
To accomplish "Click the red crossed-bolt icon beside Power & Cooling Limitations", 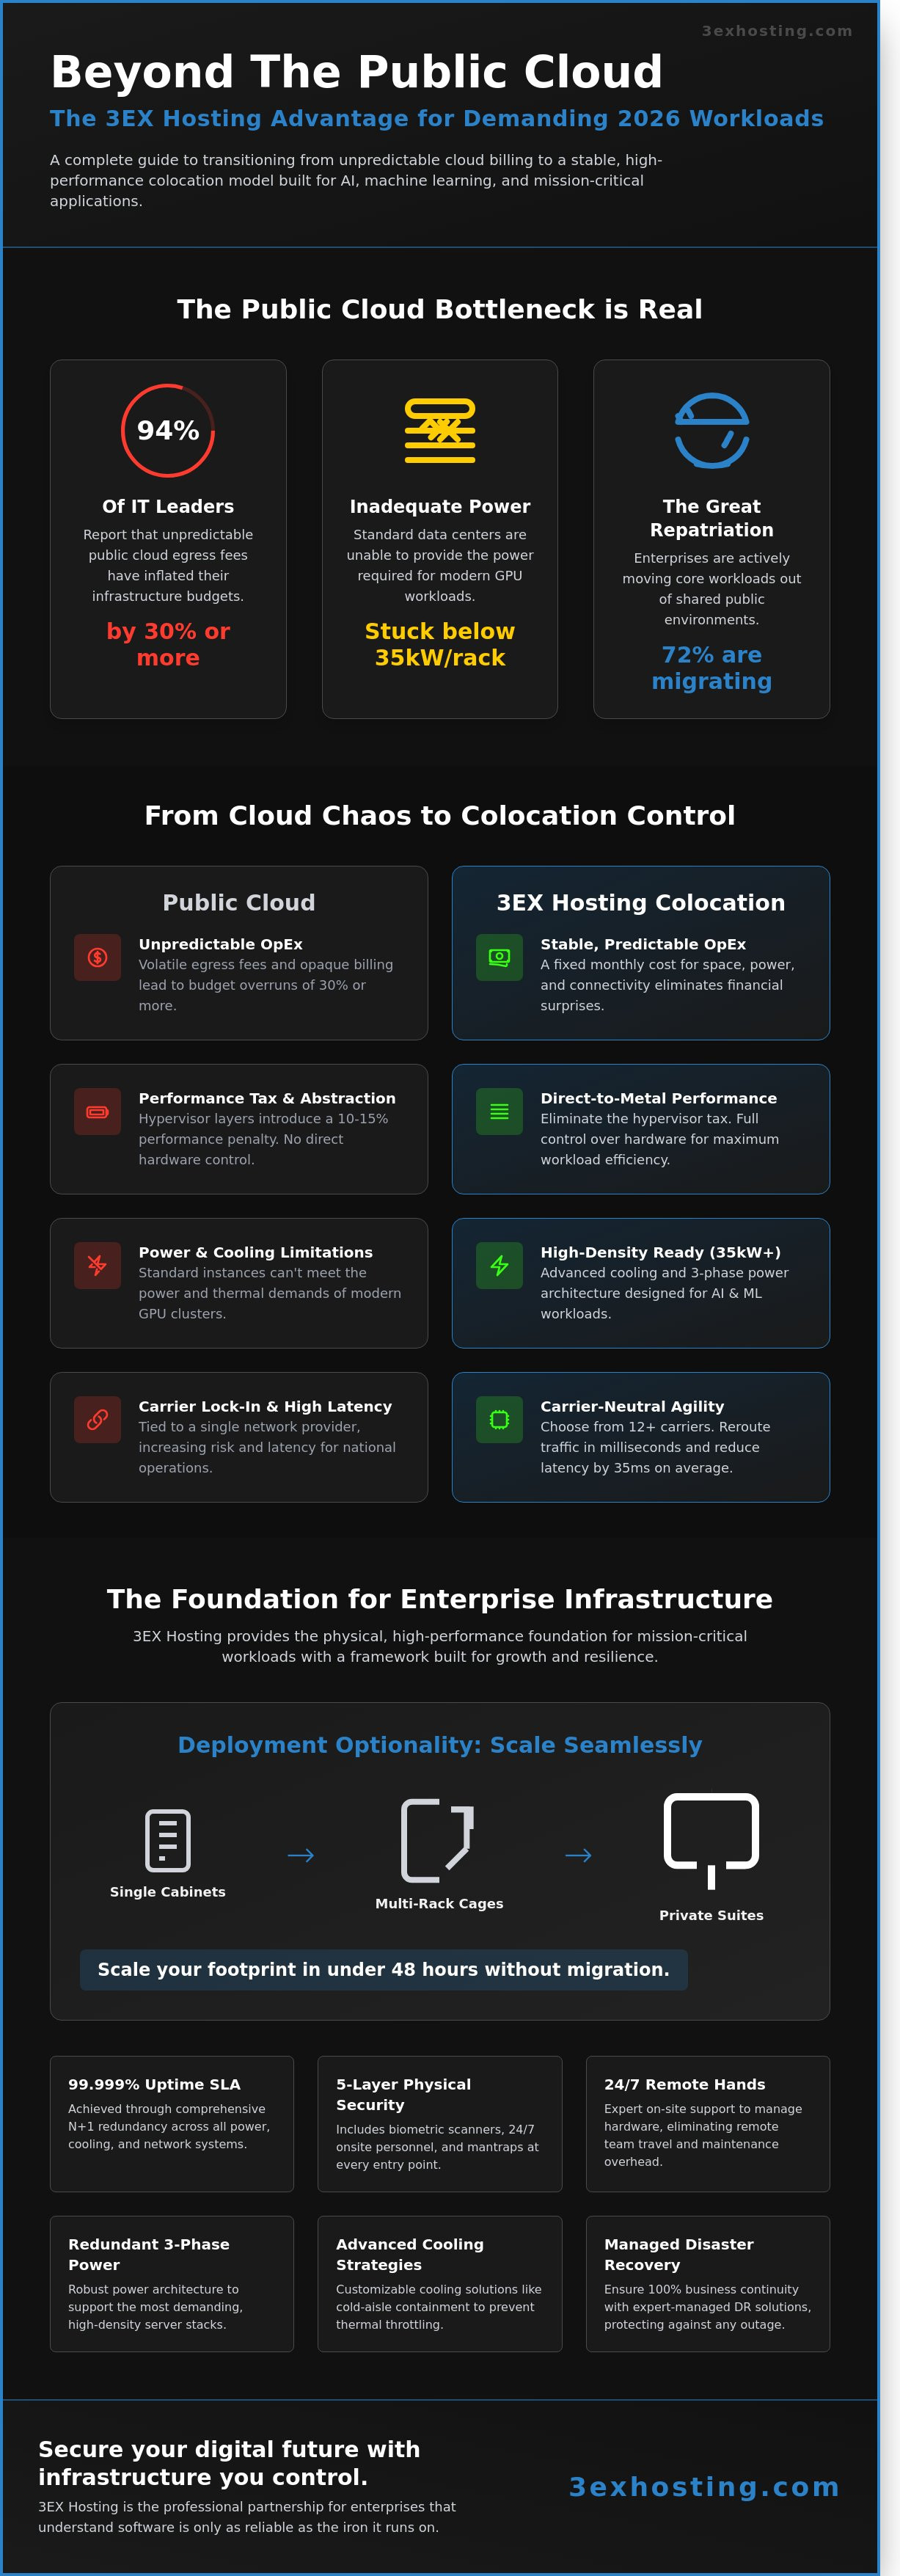I will coord(97,1265).
